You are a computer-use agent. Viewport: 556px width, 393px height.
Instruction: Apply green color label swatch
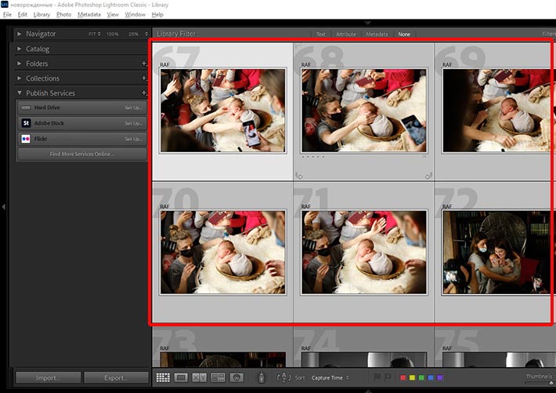[x=421, y=377]
